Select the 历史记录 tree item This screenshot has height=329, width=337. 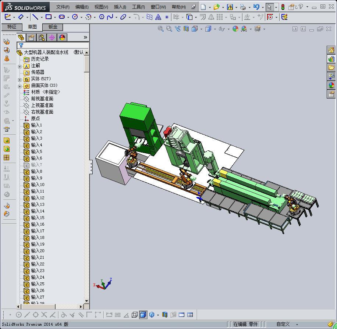tap(40, 59)
